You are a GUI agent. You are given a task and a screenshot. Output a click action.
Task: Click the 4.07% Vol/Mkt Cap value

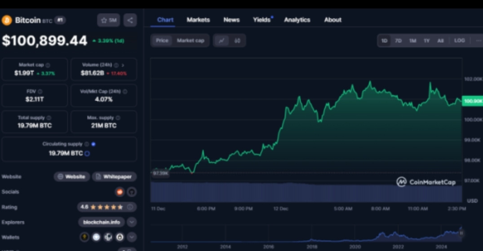pyautogui.click(x=104, y=99)
